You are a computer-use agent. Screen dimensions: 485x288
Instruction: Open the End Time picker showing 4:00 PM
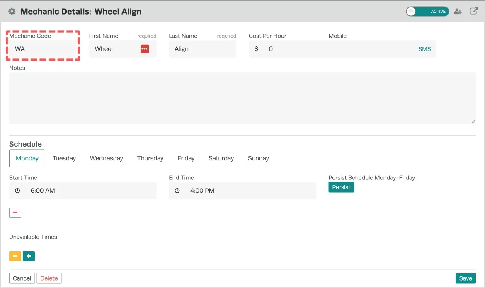click(x=243, y=191)
